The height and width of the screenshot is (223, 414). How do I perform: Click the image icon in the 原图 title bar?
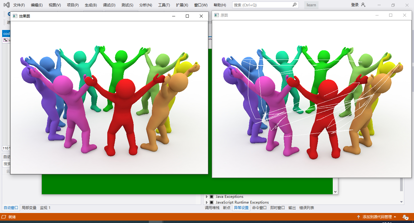tap(216, 15)
